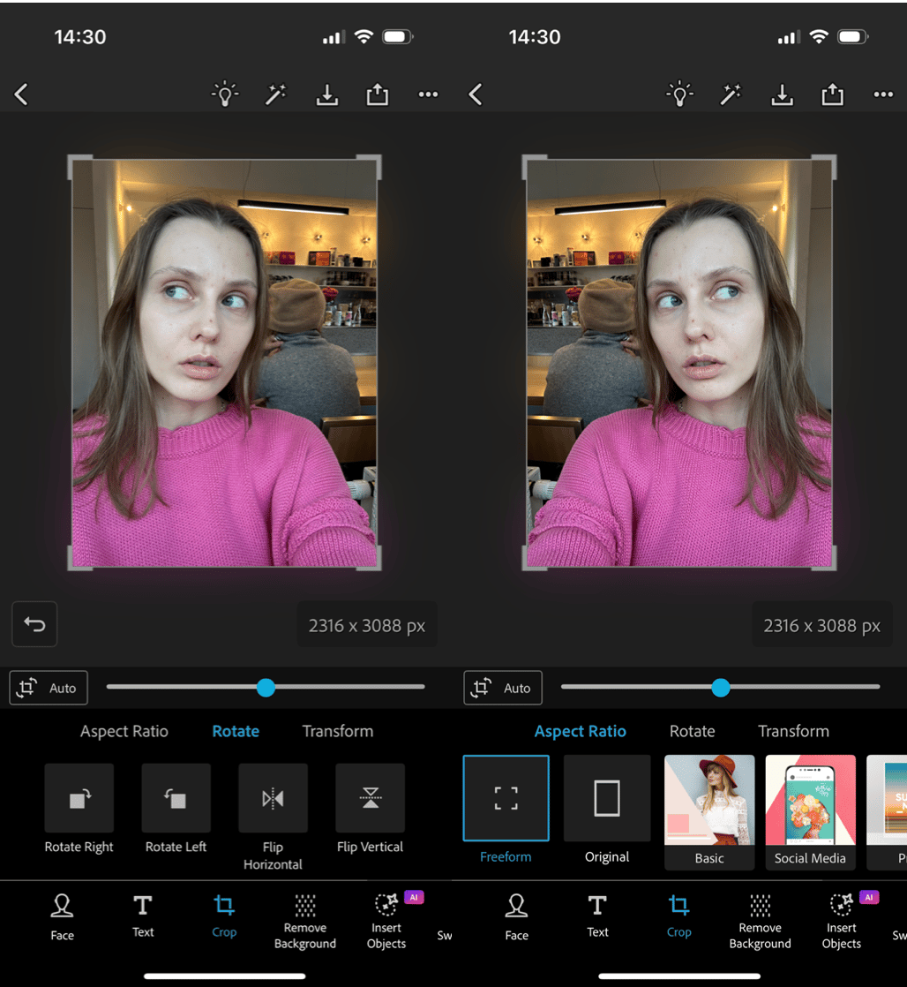Switch to Rotate tab beside the active Aspect Ratio tab
The width and height of the screenshot is (907, 987).
[x=692, y=731]
